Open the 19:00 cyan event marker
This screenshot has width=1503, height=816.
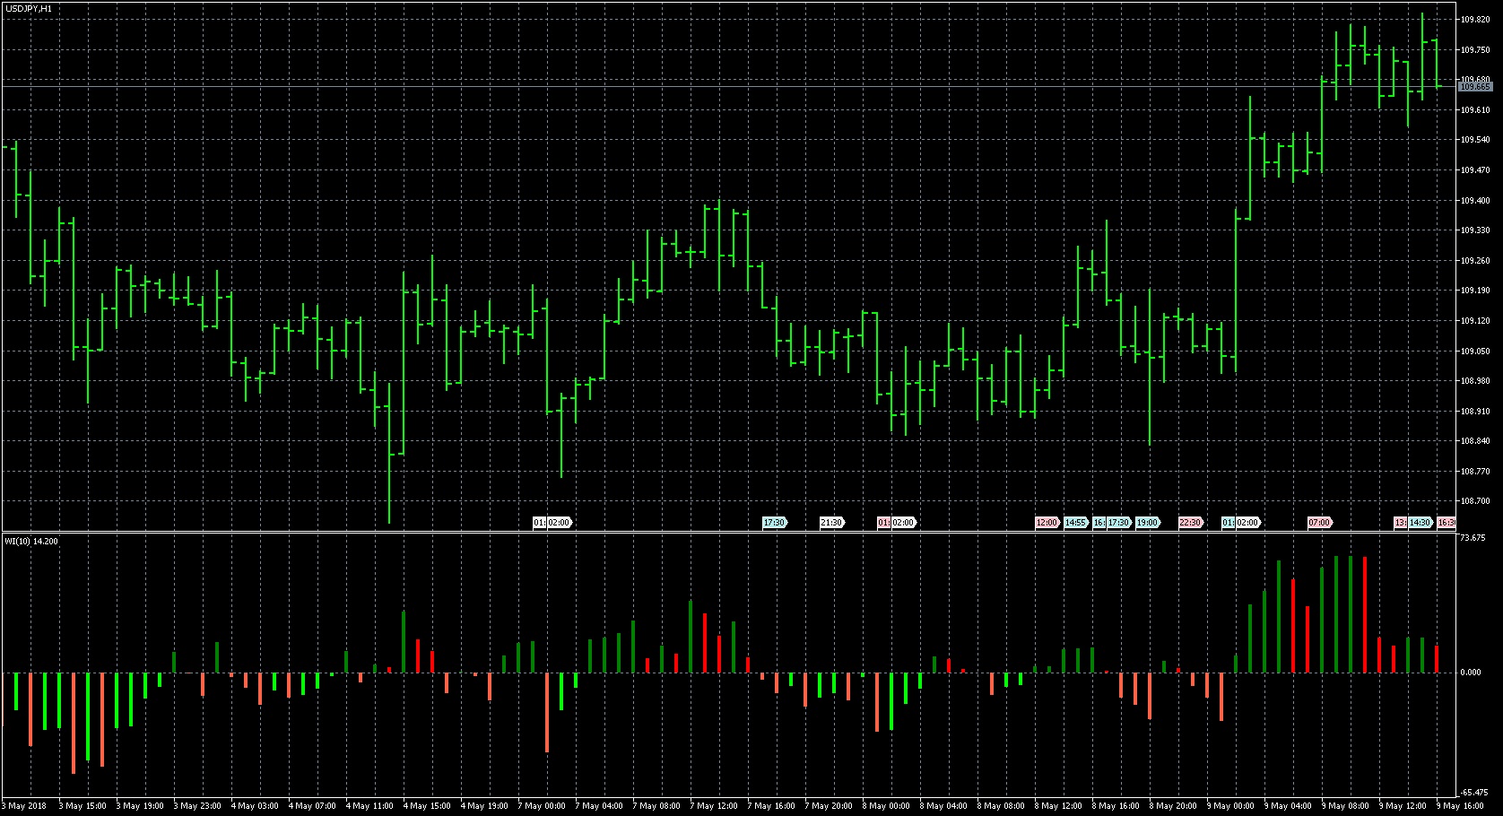[1147, 523]
